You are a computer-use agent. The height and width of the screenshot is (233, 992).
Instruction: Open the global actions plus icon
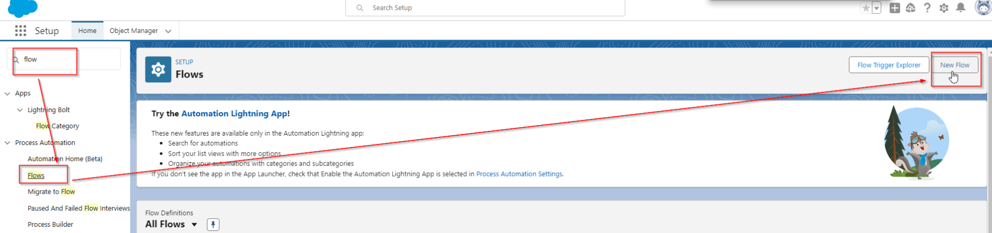tap(895, 8)
